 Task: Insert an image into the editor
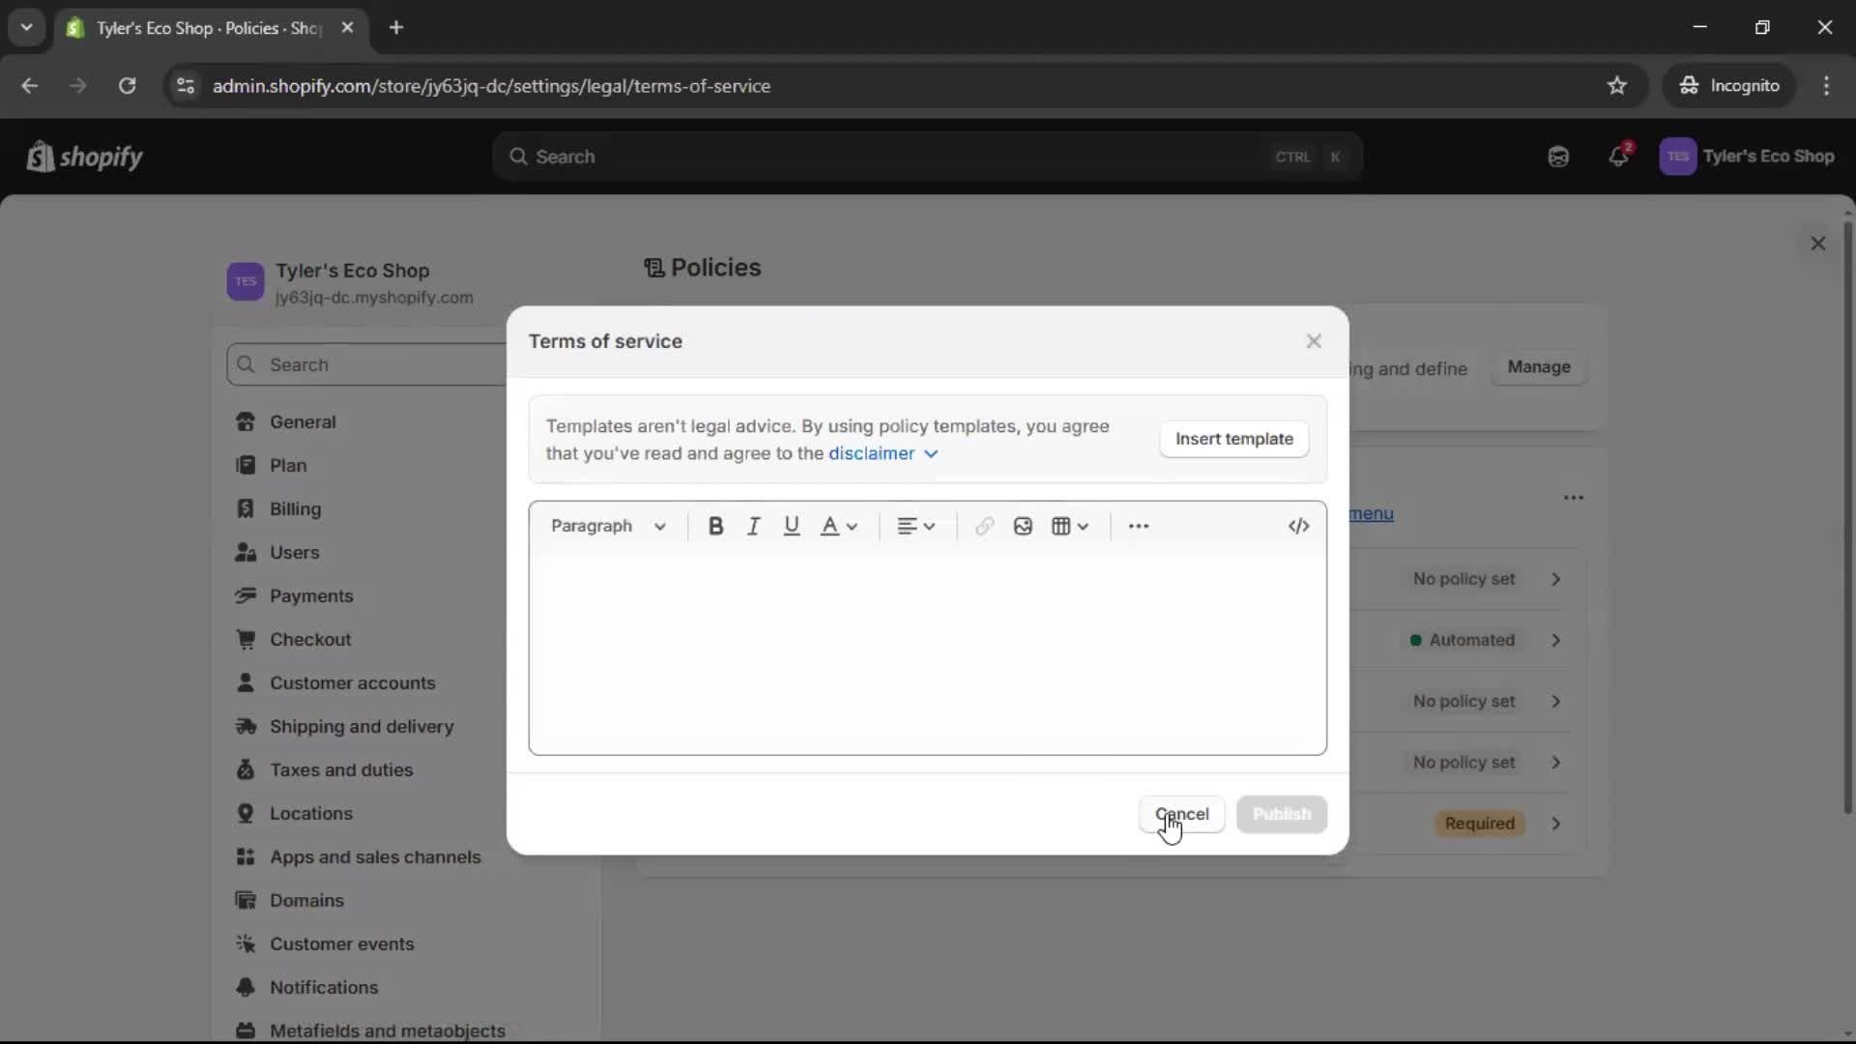click(1022, 526)
